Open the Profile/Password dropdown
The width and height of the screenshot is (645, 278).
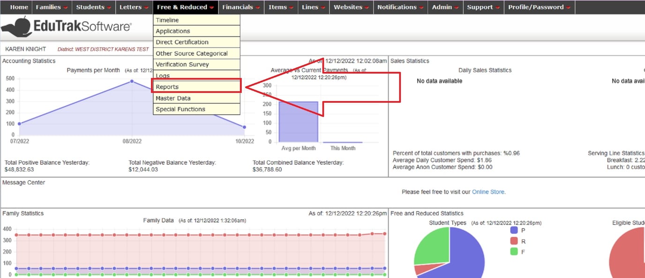(539, 7)
